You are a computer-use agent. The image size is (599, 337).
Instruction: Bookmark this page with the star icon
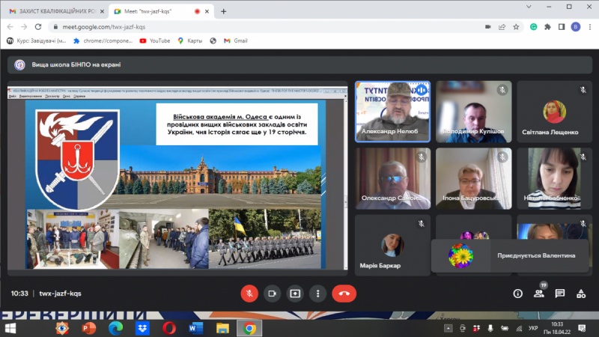pyautogui.click(x=516, y=26)
